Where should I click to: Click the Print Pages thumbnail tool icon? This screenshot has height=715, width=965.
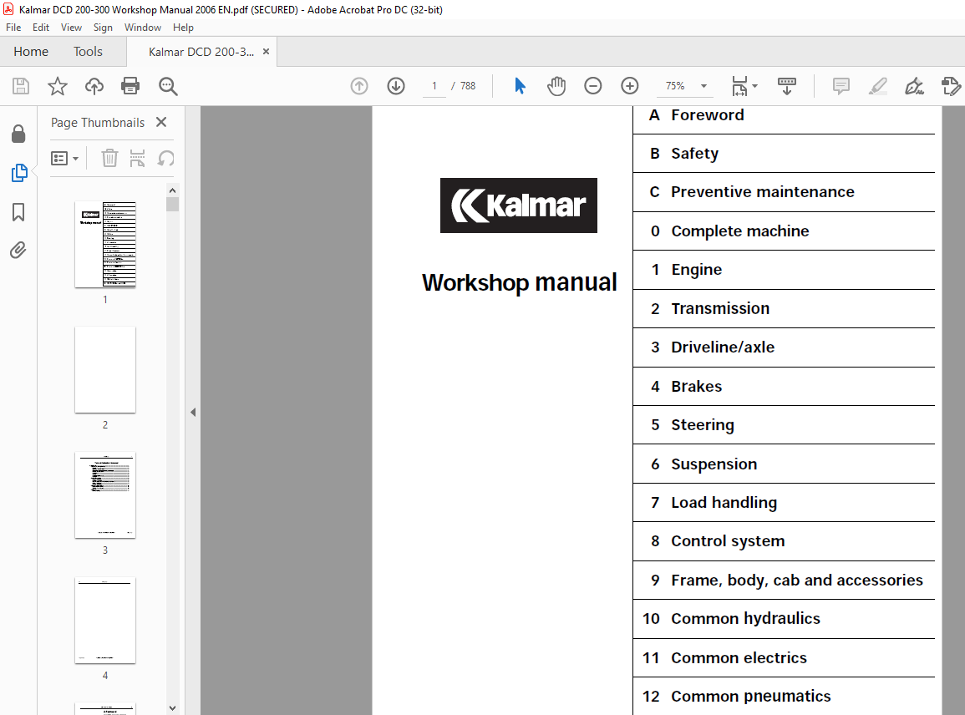pyautogui.click(x=137, y=158)
